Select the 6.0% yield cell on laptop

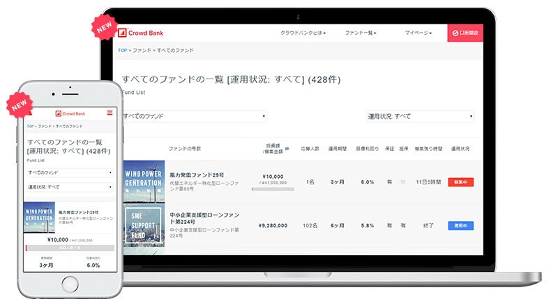pos(368,182)
